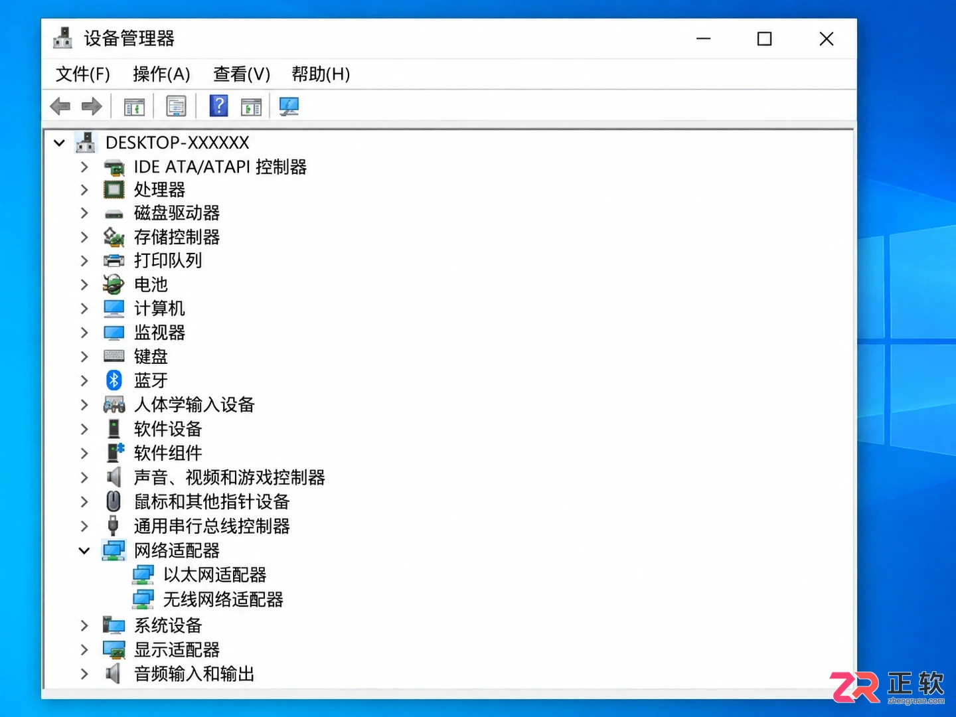
Task: Click the blue Help question mark icon
Action: point(218,106)
